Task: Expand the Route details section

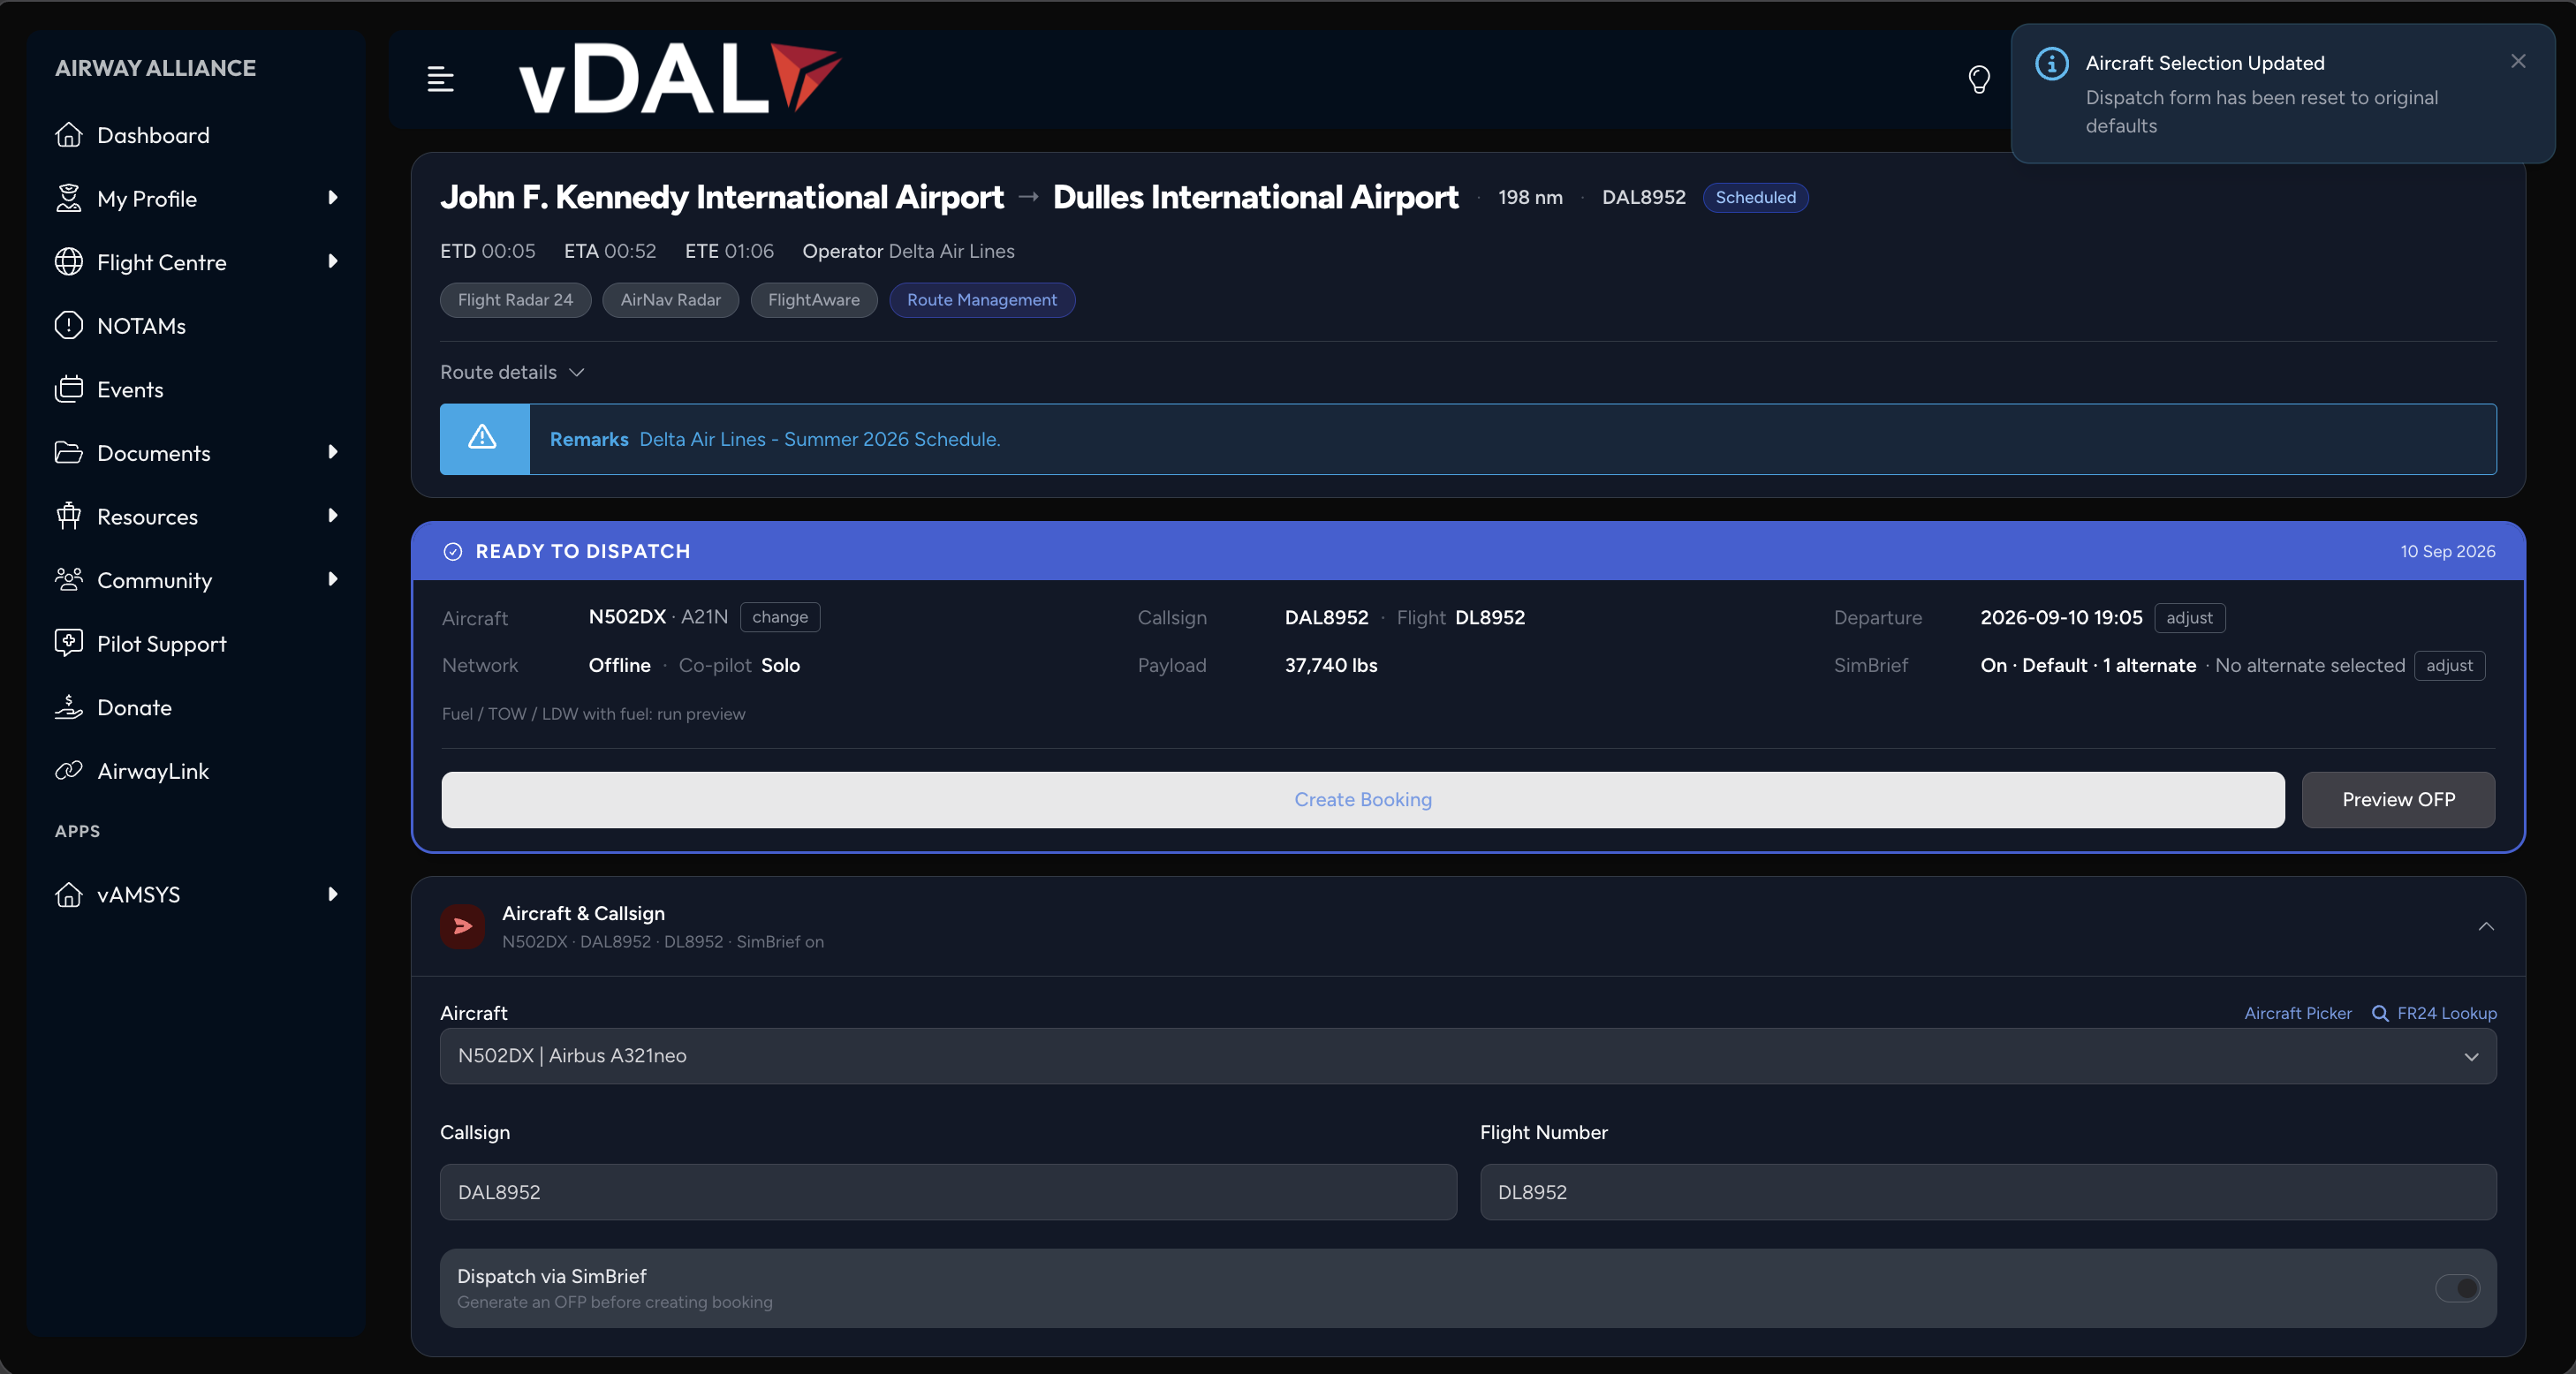Action: tap(512, 373)
